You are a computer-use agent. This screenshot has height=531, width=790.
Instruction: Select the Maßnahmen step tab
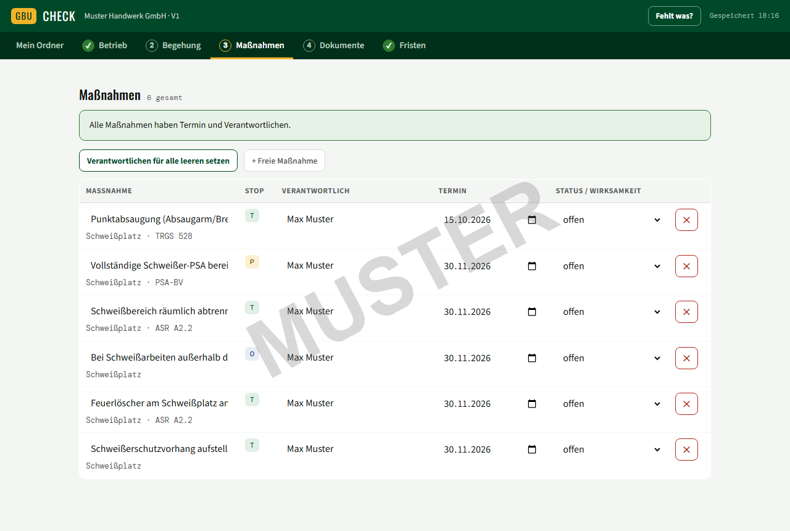252,45
